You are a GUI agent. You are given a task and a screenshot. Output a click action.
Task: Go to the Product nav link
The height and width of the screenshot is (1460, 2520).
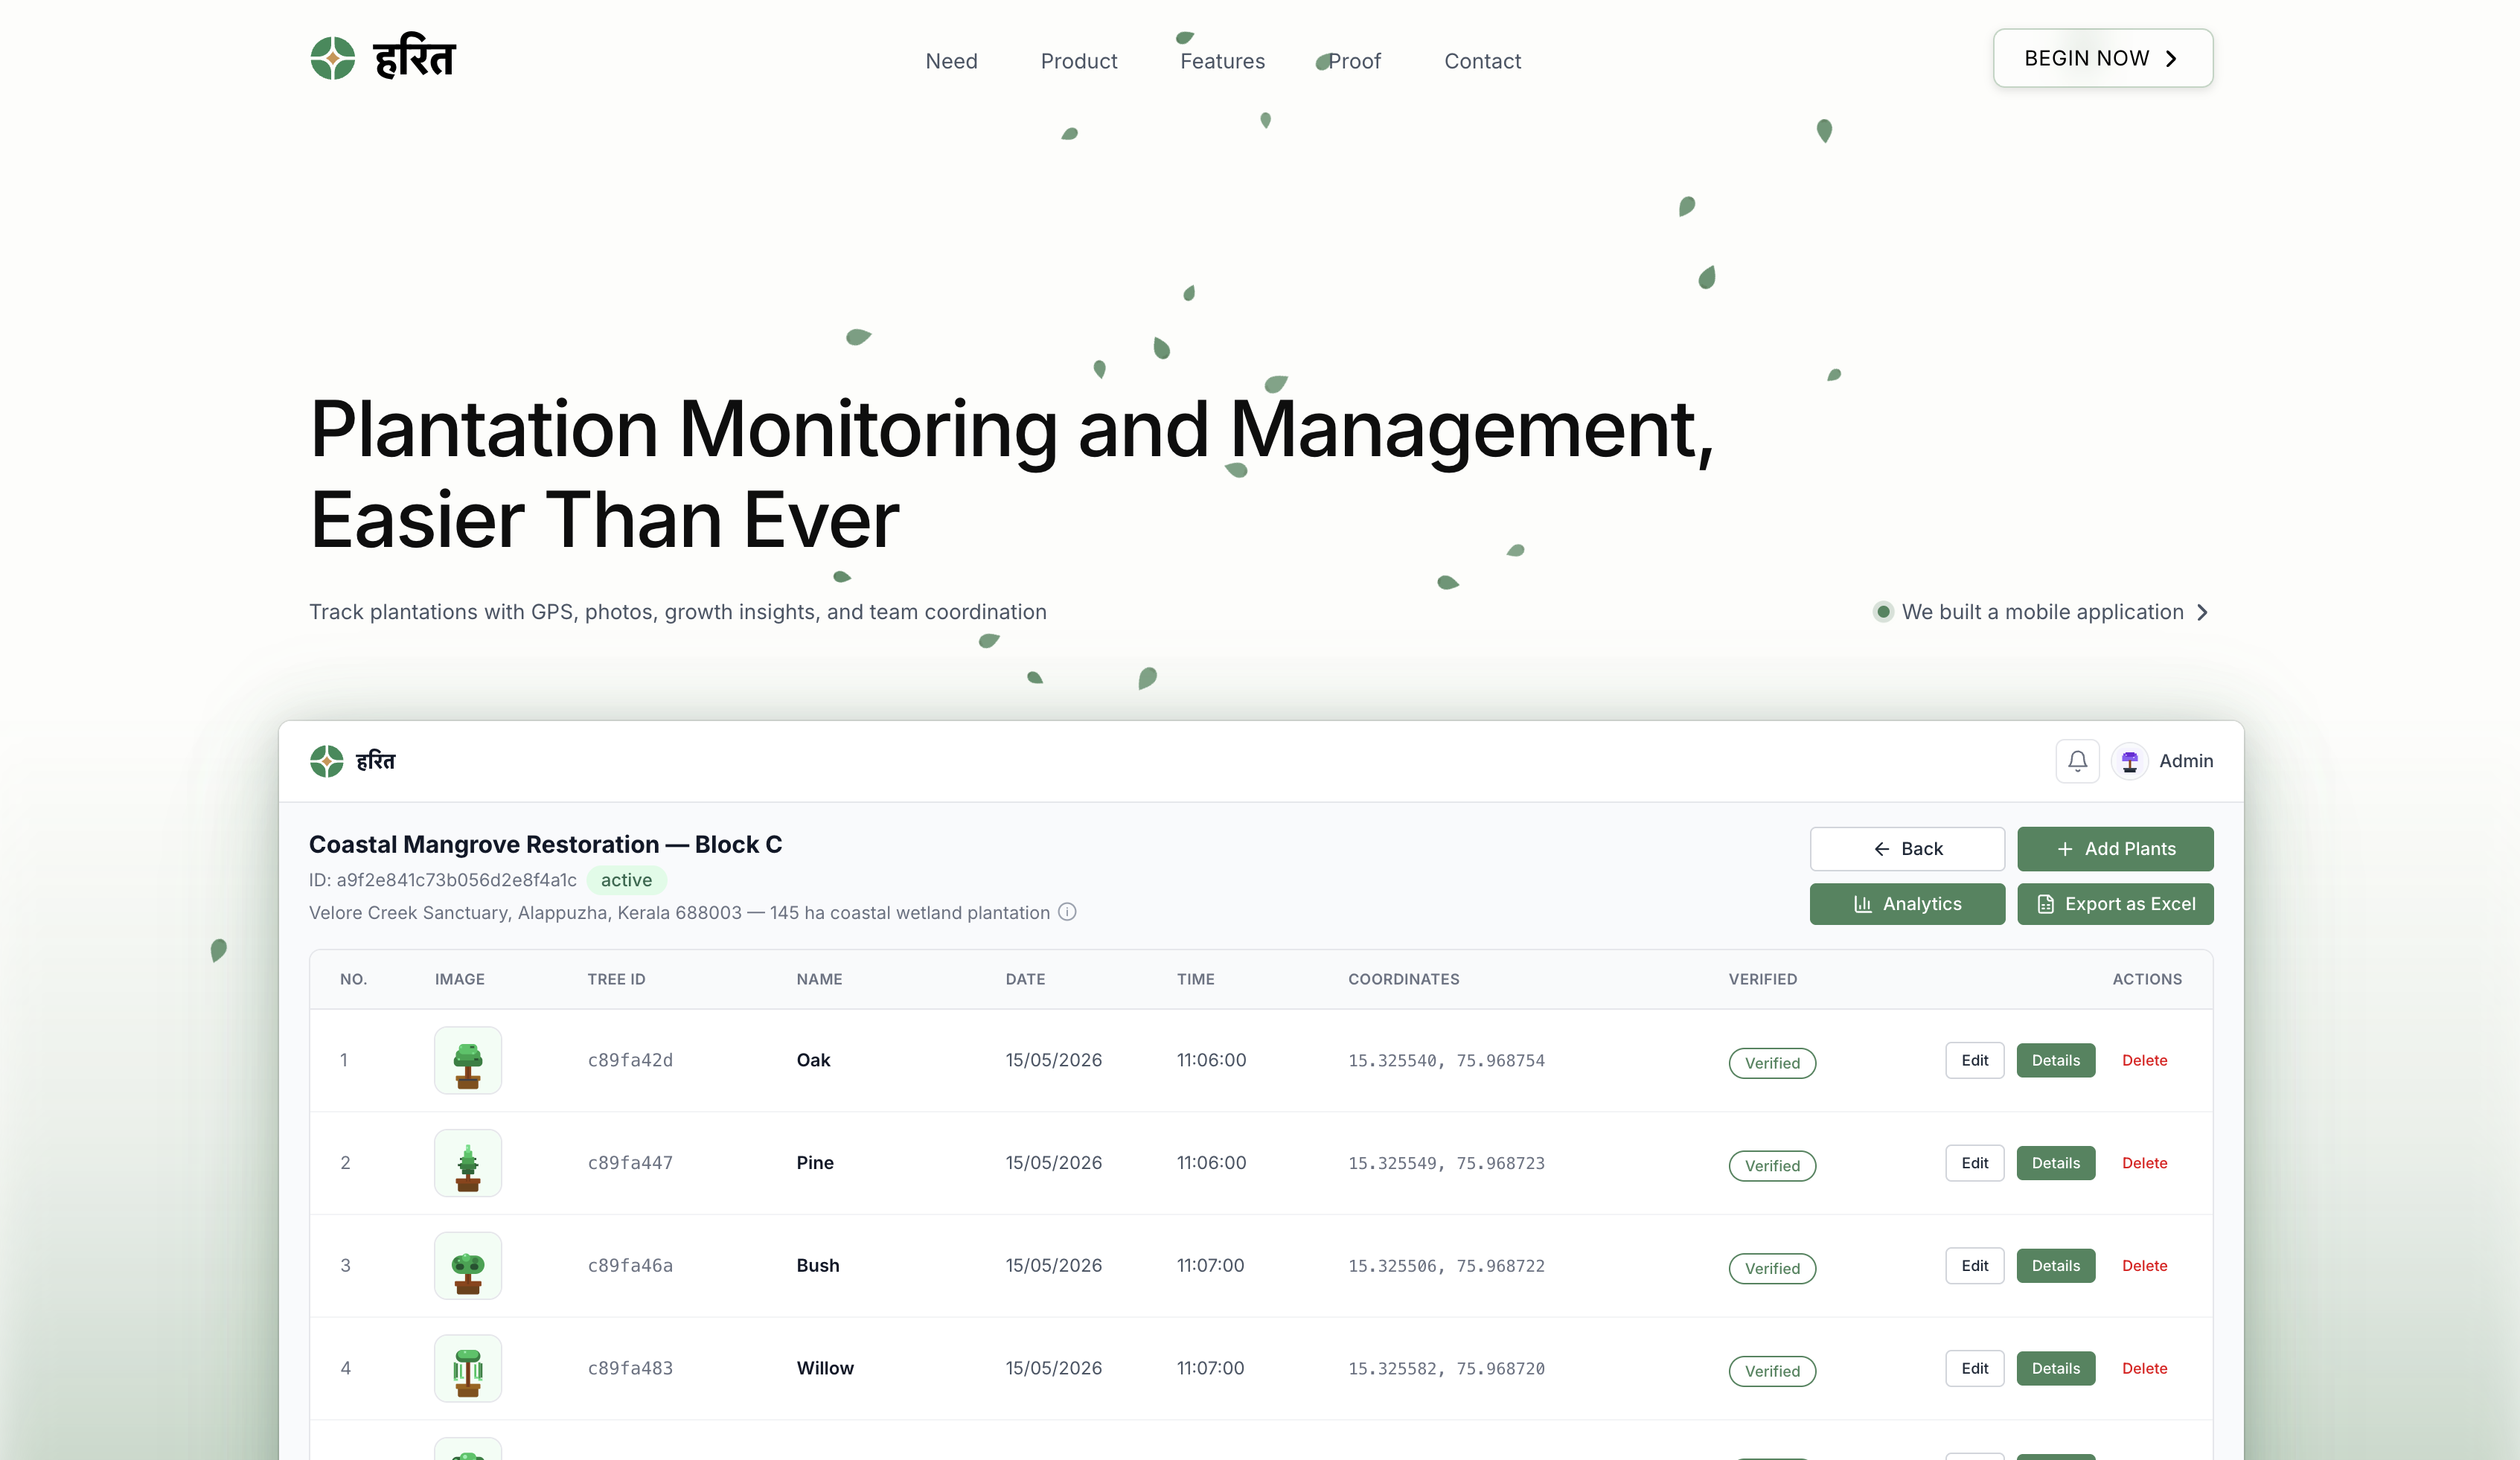[x=1079, y=61]
